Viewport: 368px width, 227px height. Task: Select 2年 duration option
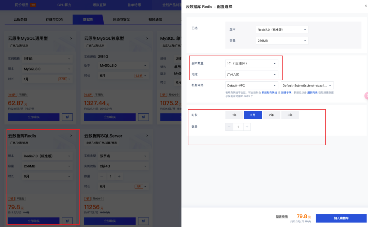[271, 115]
